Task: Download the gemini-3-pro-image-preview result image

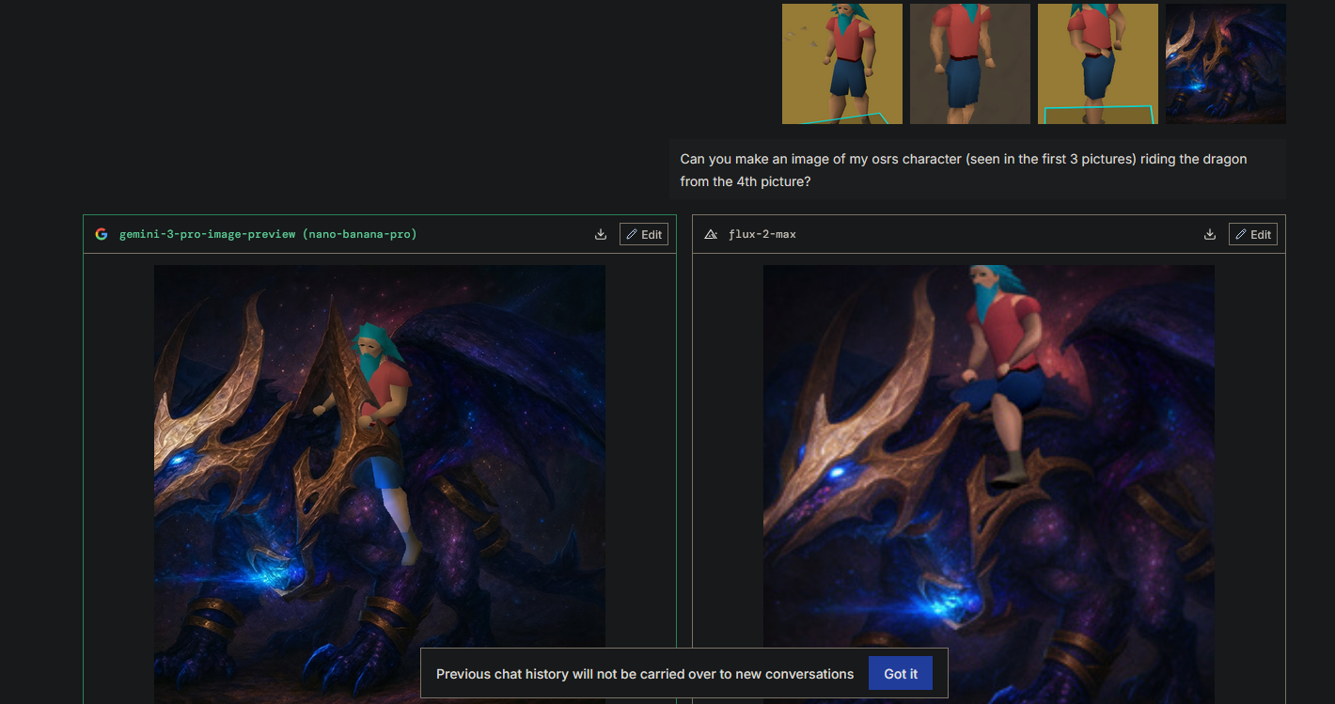Action: (x=601, y=234)
